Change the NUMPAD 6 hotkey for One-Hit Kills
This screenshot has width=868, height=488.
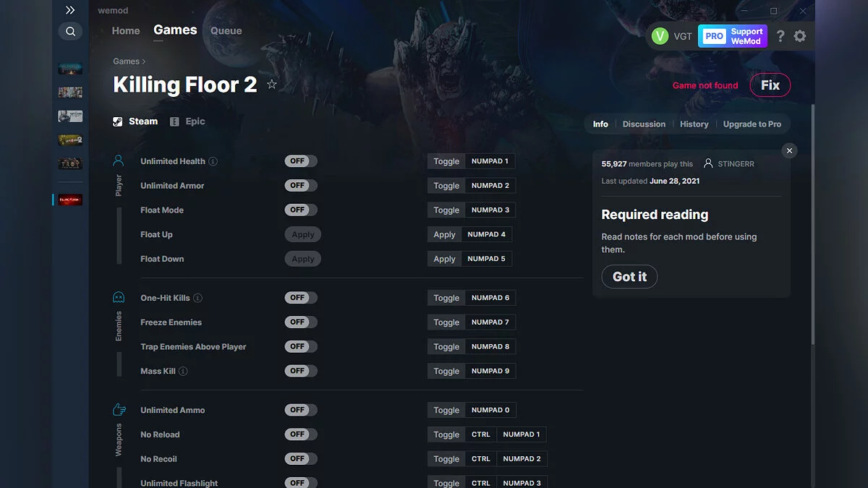click(490, 298)
